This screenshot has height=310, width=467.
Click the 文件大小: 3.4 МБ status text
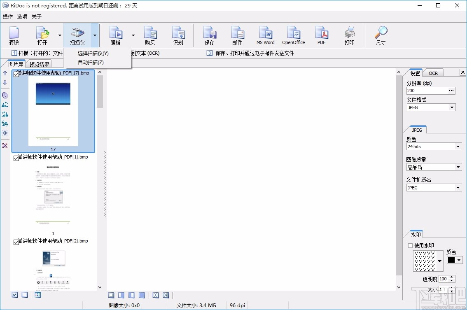196,305
